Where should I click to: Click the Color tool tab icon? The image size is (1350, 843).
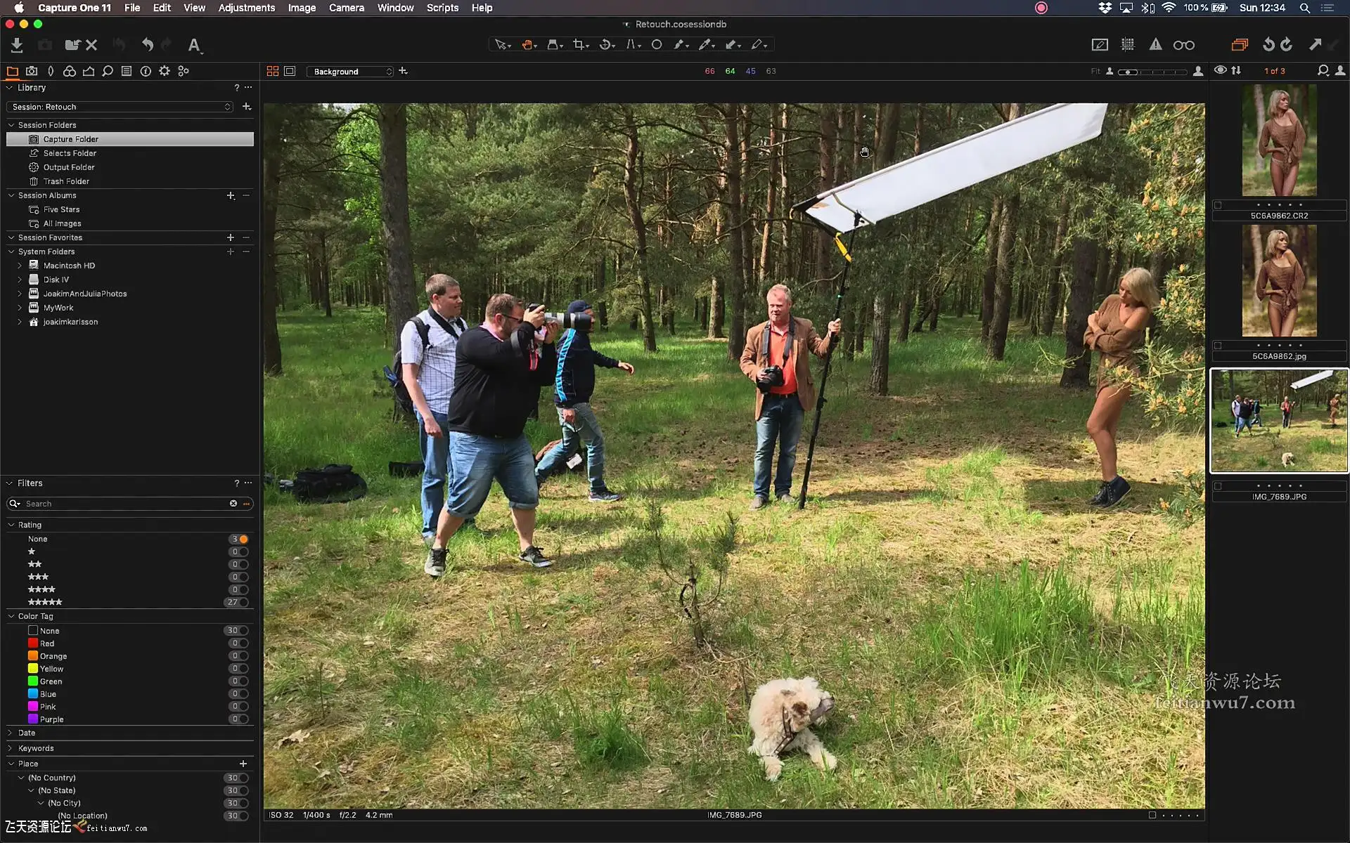(69, 71)
